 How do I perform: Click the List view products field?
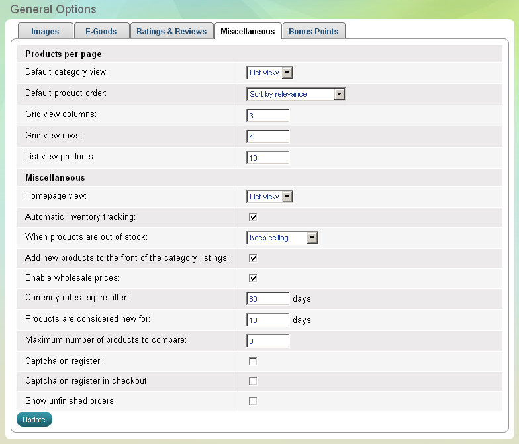268,158
